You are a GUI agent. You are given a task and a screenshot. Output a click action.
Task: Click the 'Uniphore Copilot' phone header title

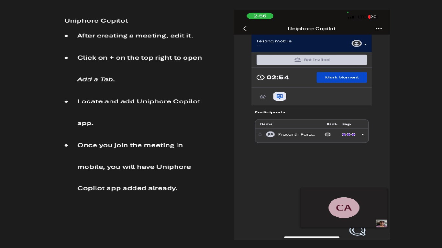(x=312, y=28)
